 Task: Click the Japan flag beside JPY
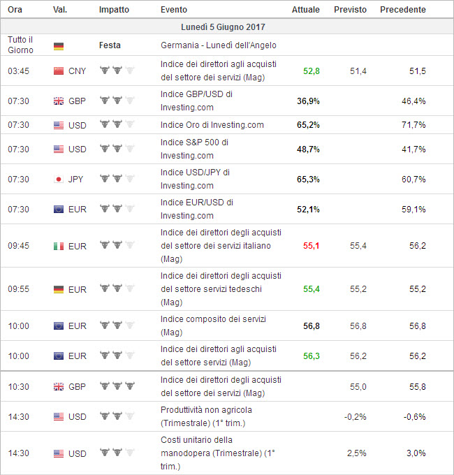click(x=59, y=180)
